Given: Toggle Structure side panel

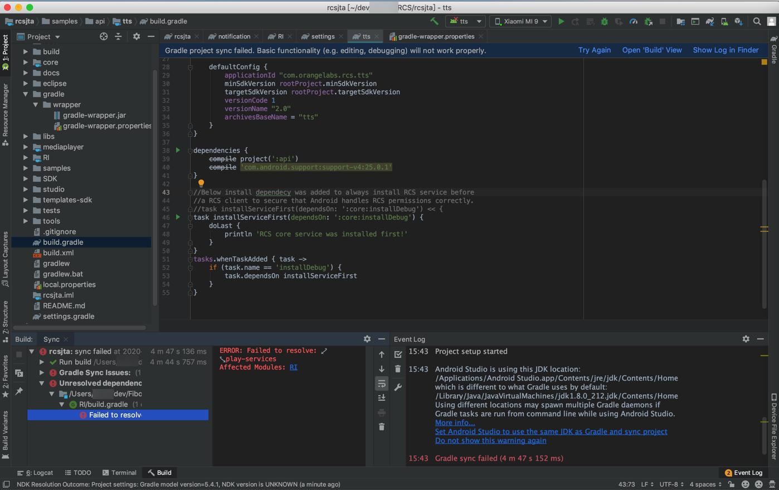Looking at the screenshot, I should (6, 321).
